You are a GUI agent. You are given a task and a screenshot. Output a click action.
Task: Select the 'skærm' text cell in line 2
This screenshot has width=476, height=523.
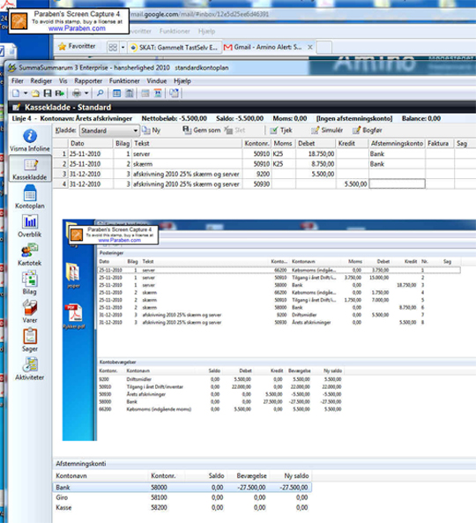pyautogui.click(x=187, y=164)
